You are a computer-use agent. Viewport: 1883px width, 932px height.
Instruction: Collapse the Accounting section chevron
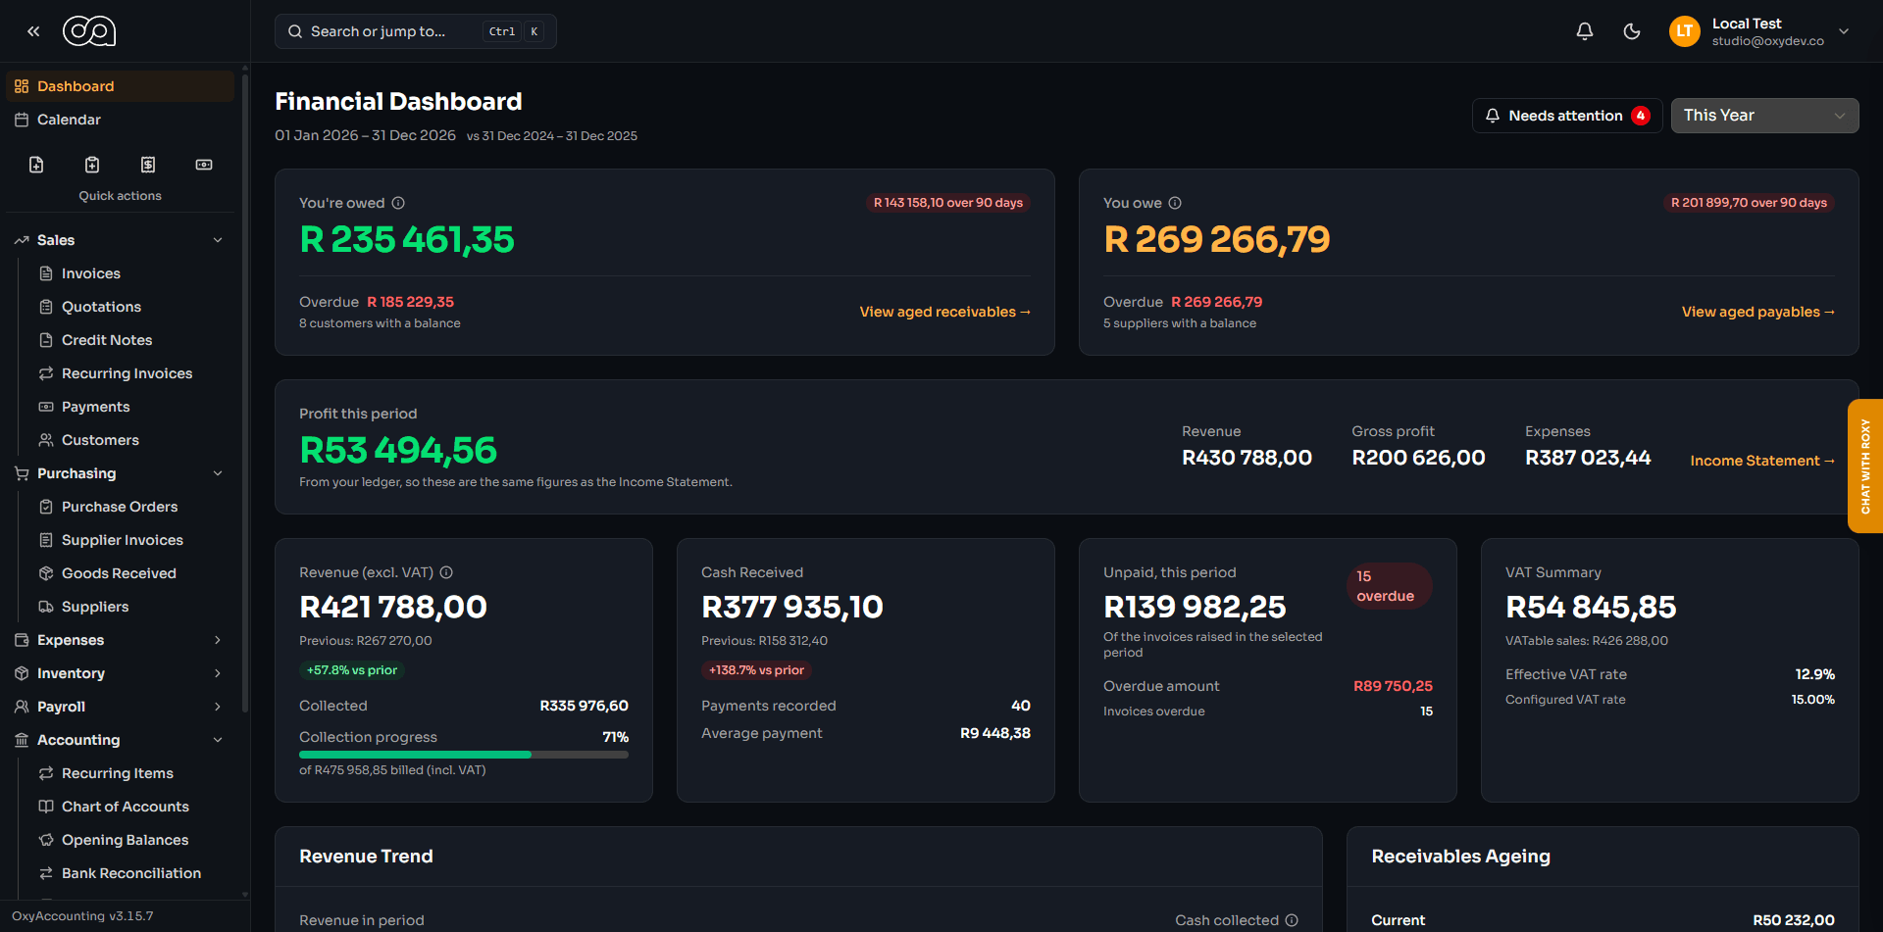[218, 740]
